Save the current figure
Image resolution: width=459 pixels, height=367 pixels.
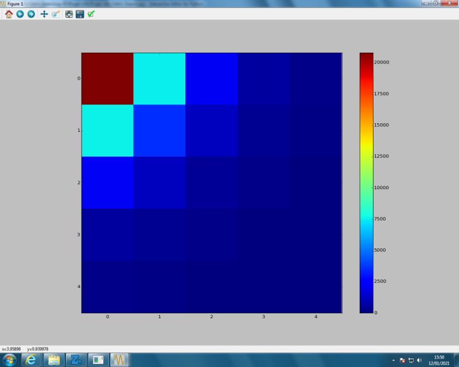pos(80,14)
